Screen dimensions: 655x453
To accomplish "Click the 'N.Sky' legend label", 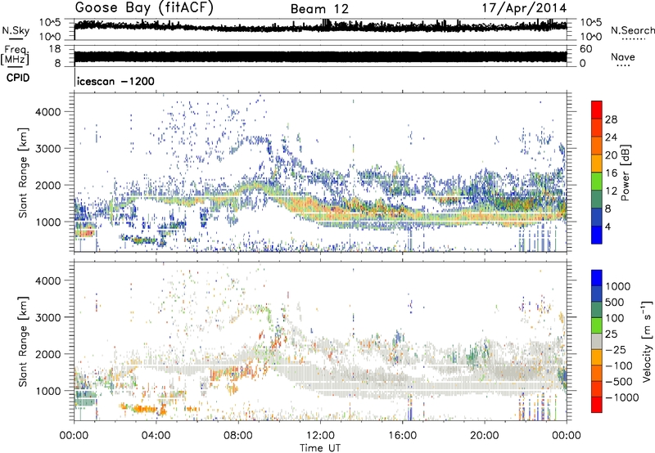I will click(16, 30).
